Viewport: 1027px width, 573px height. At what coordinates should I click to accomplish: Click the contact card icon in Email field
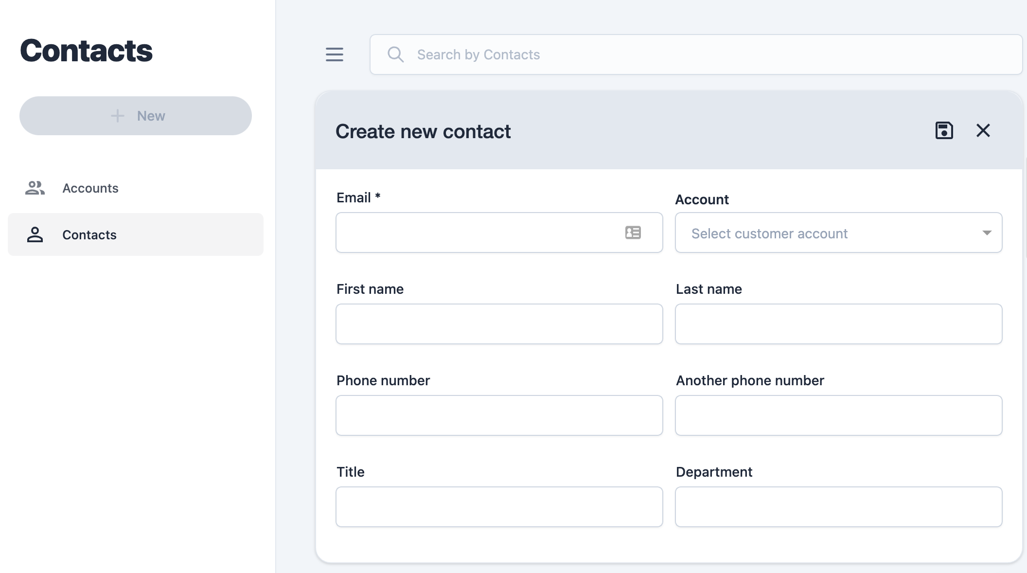(x=633, y=233)
